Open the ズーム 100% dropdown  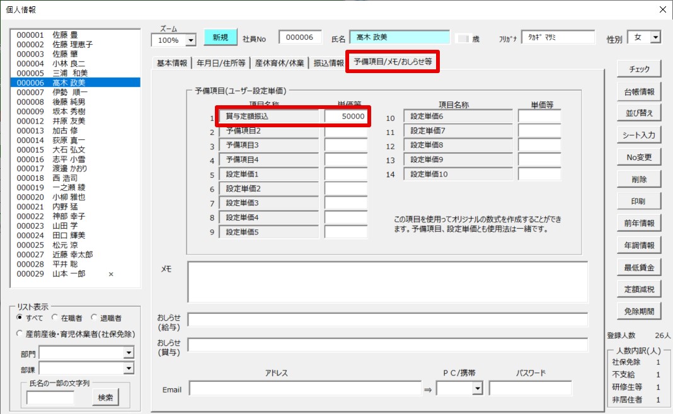click(191, 40)
